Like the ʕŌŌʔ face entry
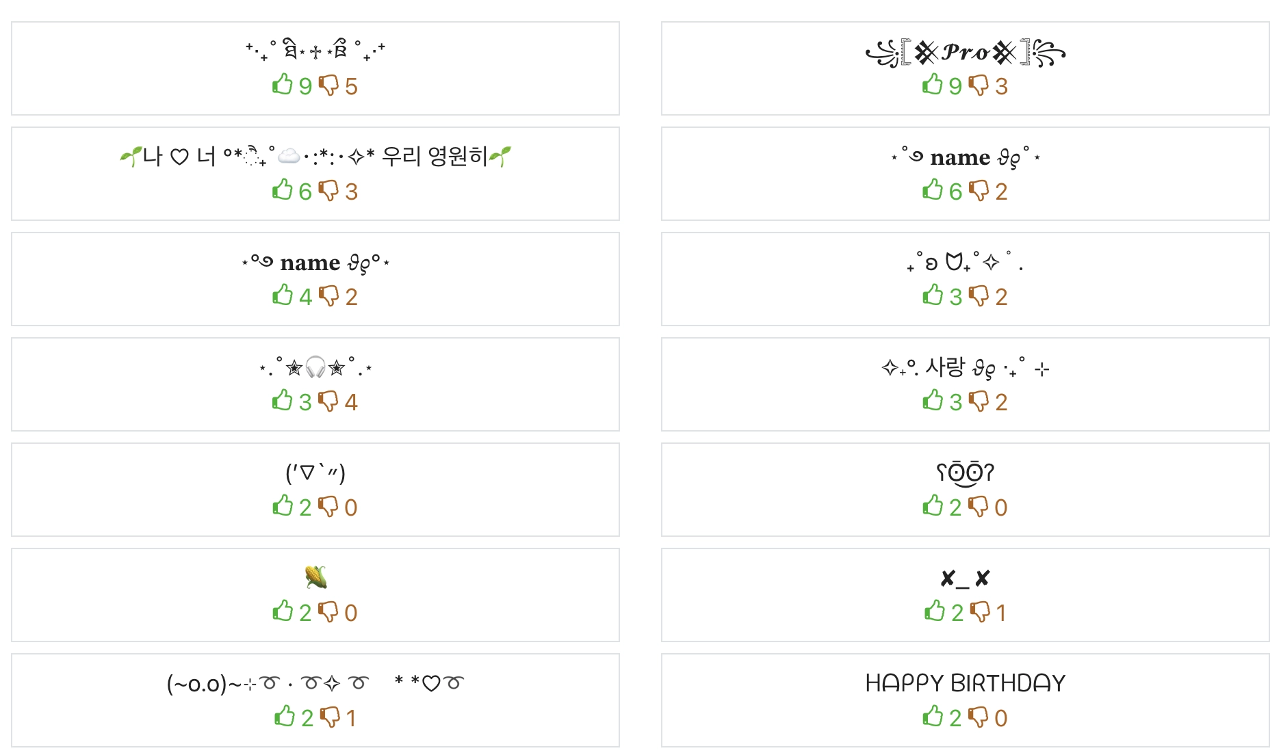Screen dimensions: 1281x755 click(933, 506)
